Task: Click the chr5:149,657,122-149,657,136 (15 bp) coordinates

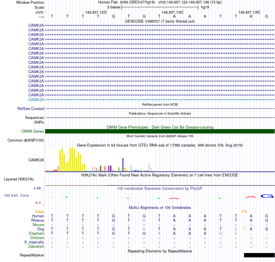Action: (x=190, y=2)
